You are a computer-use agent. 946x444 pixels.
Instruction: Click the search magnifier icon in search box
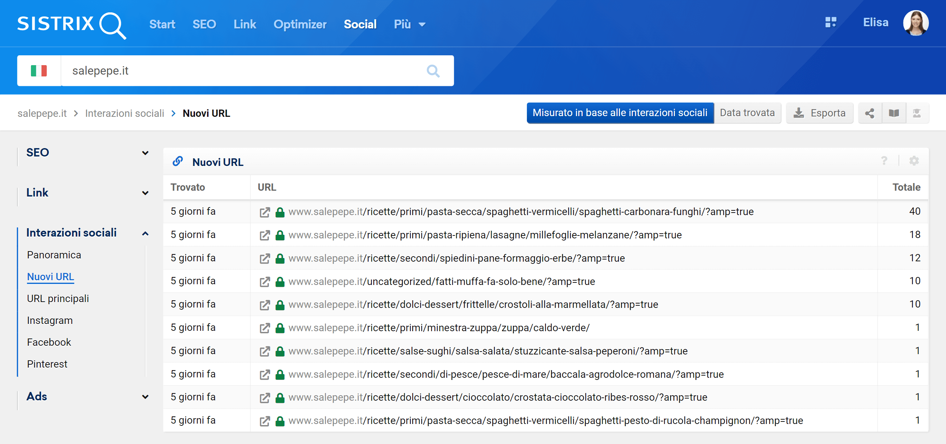point(433,71)
